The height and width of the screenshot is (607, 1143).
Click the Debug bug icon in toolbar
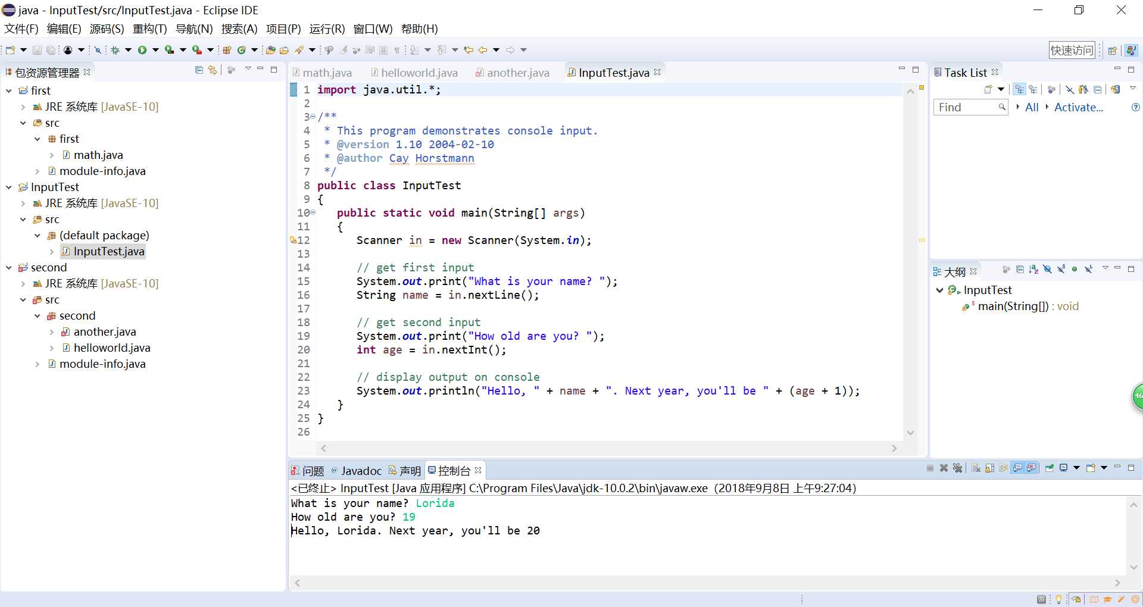(x=115, y=51)
